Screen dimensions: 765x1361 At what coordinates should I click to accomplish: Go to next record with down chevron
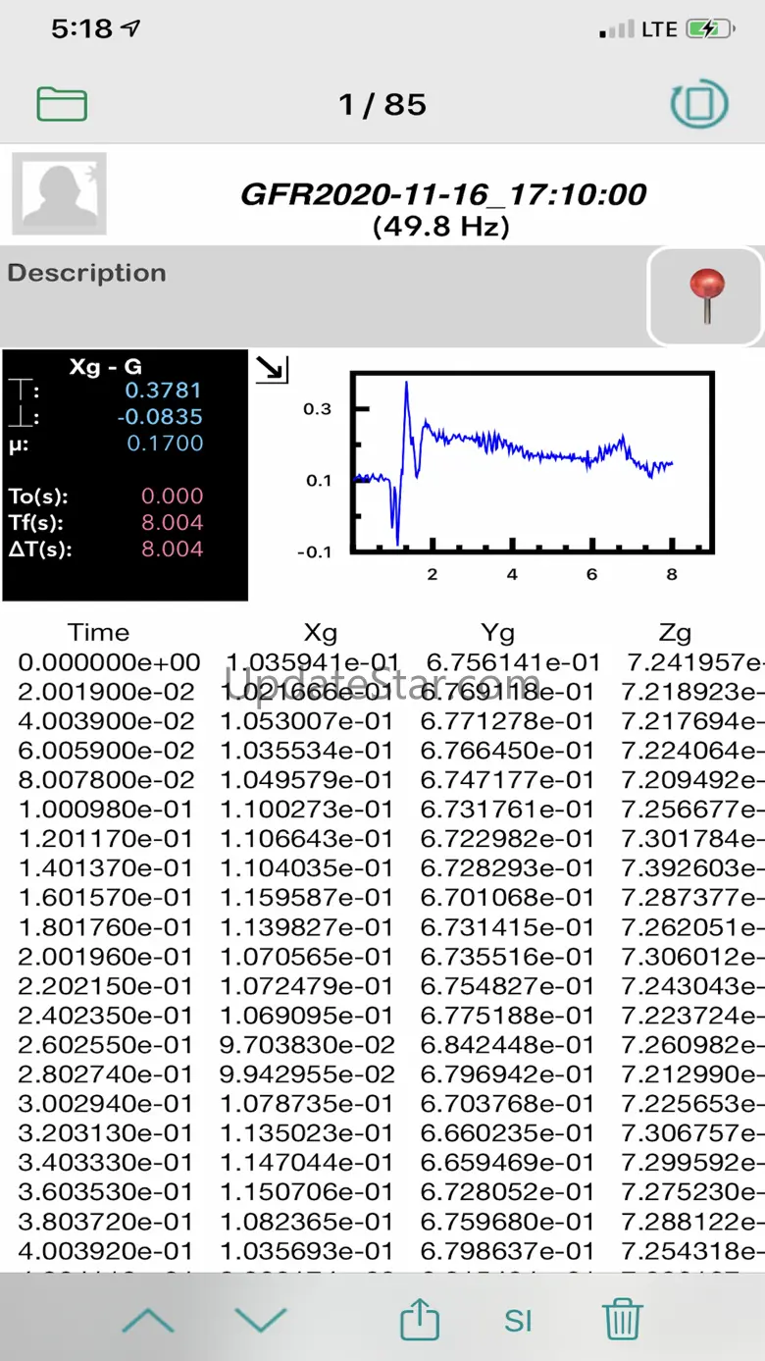pos(261,1320)
